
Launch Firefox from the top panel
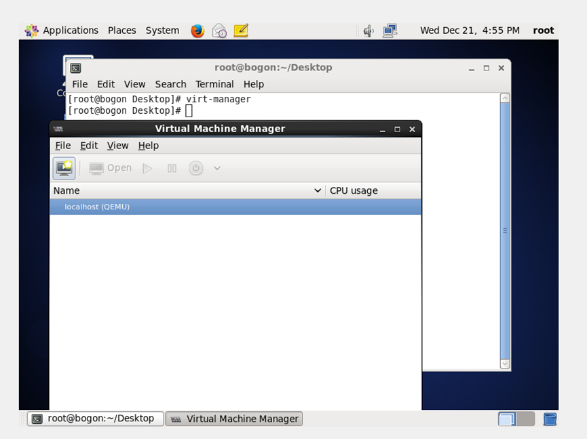(197, 30)
